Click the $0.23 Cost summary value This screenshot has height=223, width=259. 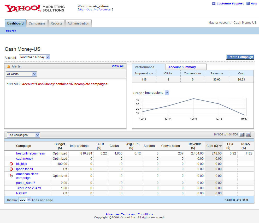tap(241, 79)
